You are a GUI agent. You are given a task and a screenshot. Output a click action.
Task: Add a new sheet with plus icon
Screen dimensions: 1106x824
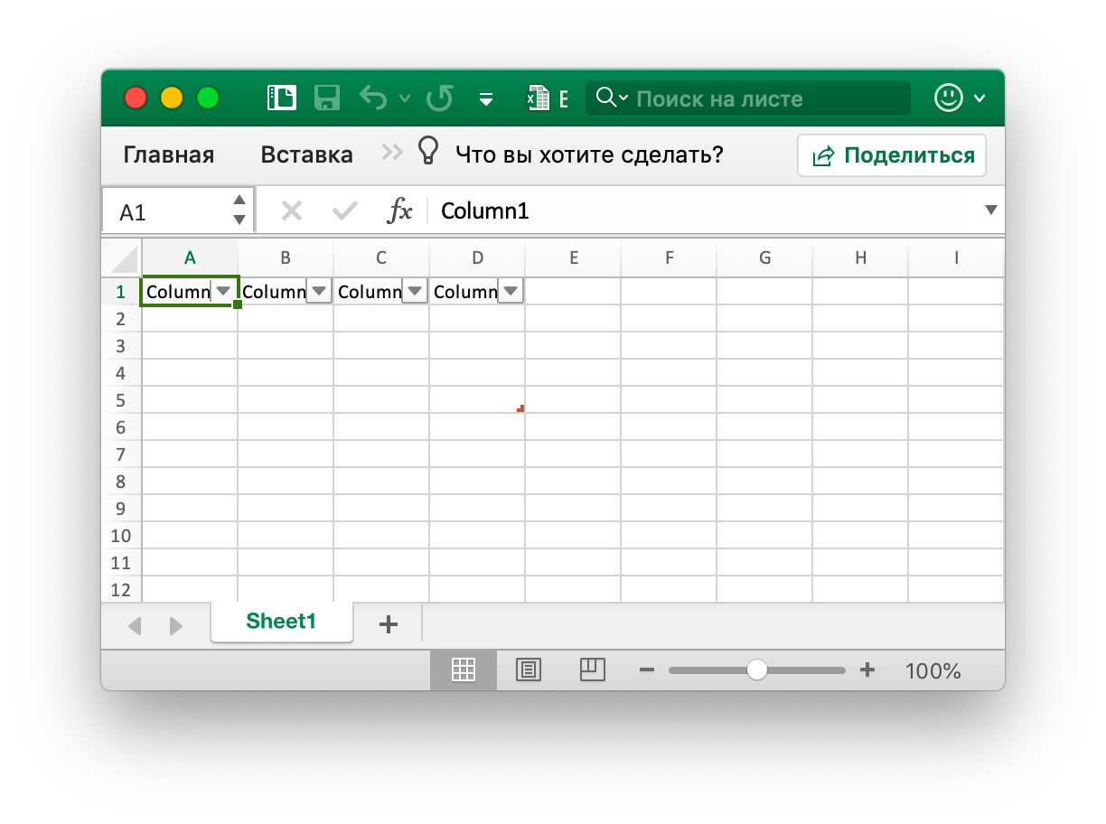tap(389, 623)
